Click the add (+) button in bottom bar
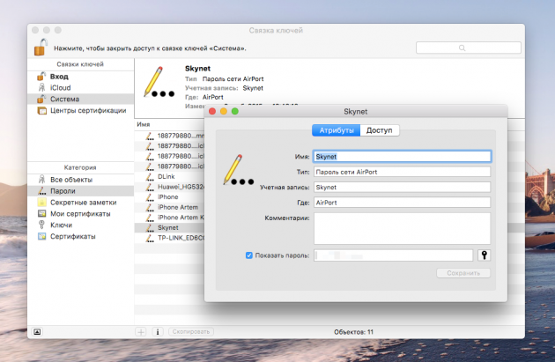This screenshot has height=362, width=555. click(x=141, y=332)
